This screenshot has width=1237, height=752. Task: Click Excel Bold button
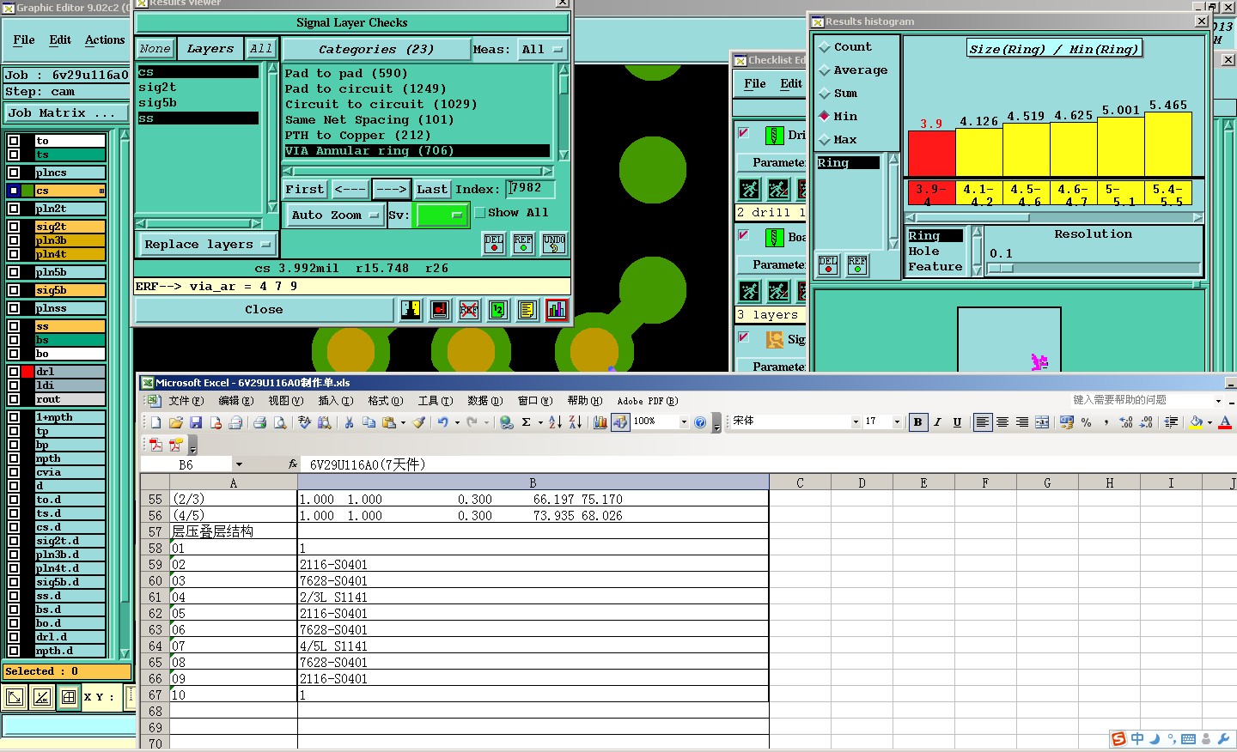point(918,421)
